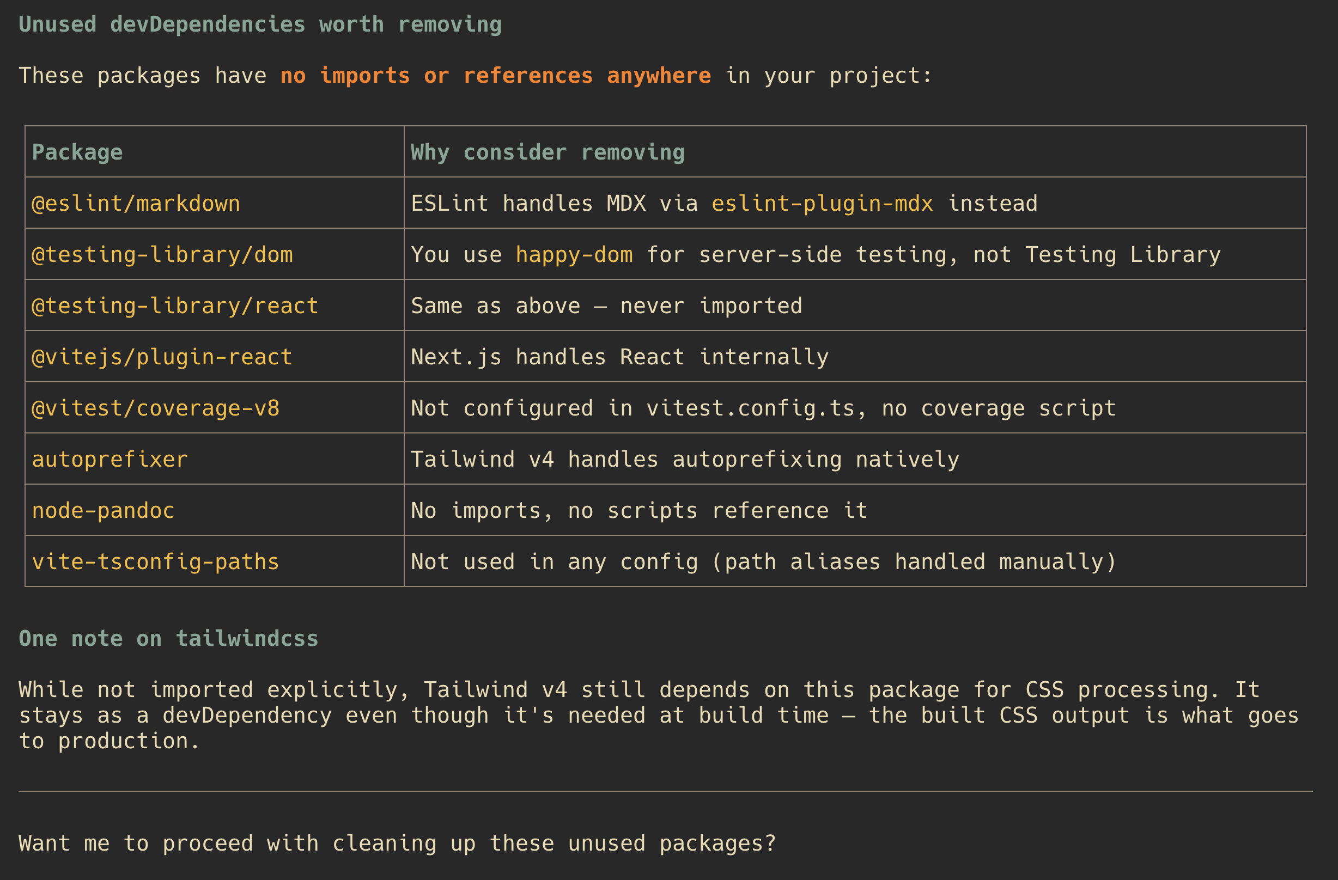
Task: Select vite-tsconfig-paths in the Package column
Action: (x=156, y=561)
